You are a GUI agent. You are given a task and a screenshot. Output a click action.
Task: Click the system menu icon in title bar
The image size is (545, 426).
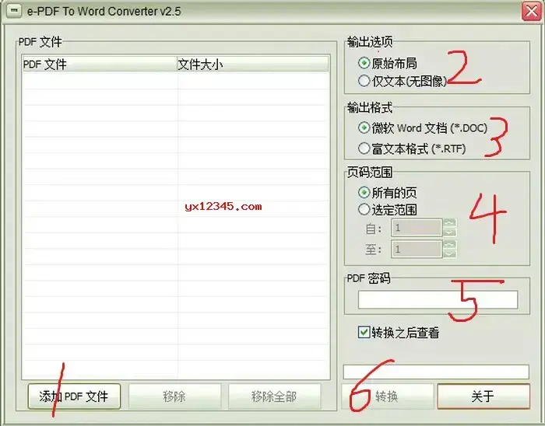[x=14, y=10]
